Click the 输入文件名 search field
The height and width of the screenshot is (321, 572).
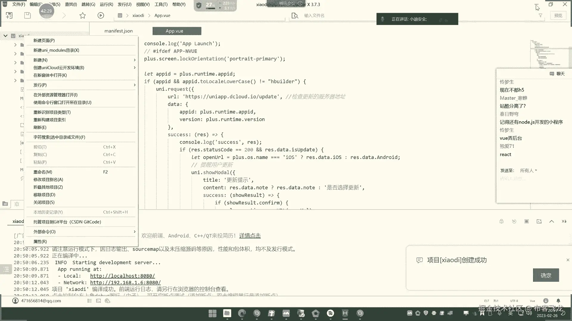[x=314, y=15]
